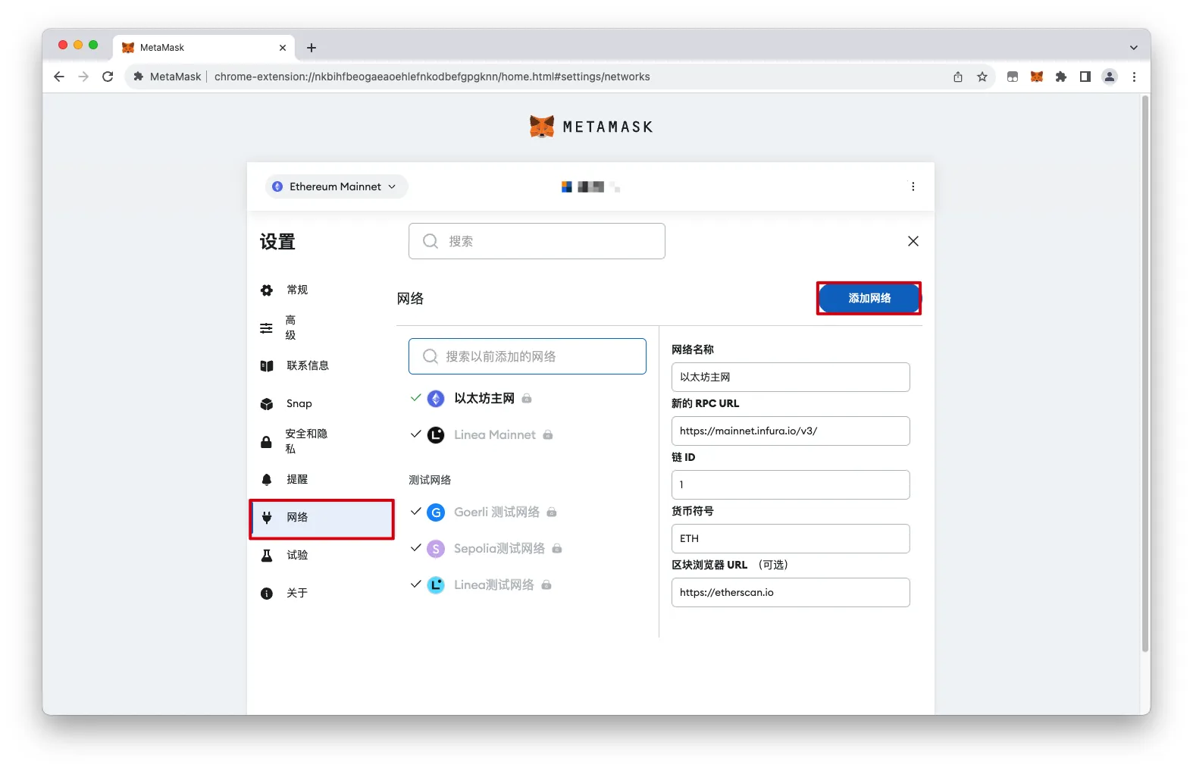Click the browser back arrow
This screenshot has width=1193, height=771.
click(59, 77)
